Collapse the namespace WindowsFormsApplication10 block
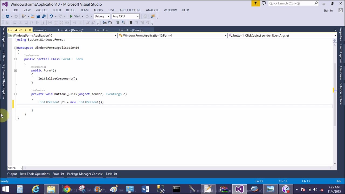The height and width of the screenshot is (194, 345). (x=15, y=48)
